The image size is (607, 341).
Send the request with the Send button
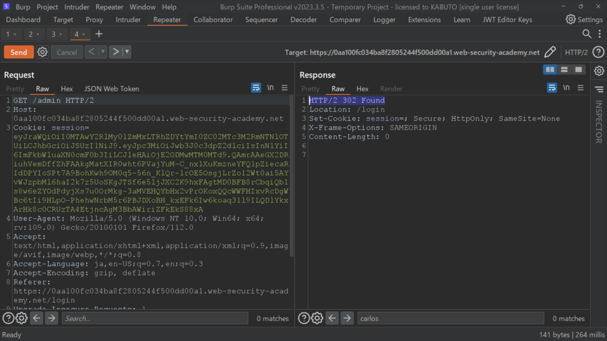(x=19, y=52)
